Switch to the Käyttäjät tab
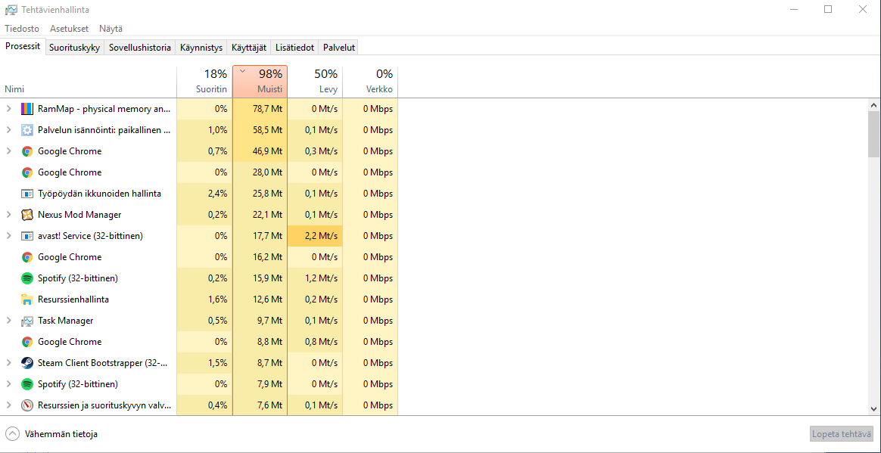 pos(249,48)
